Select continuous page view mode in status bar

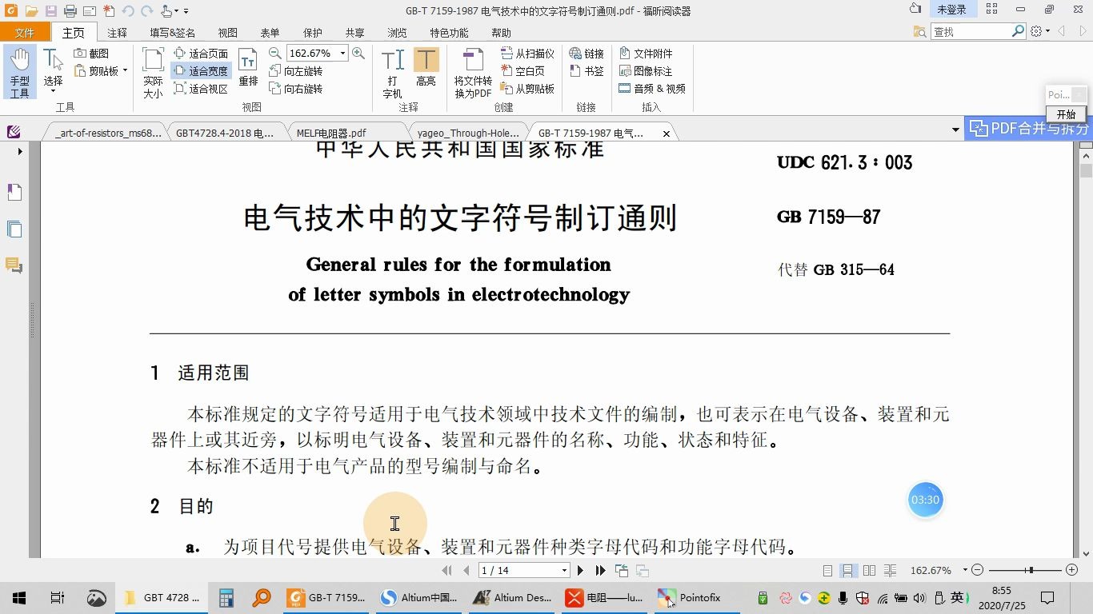coord(849,570)
